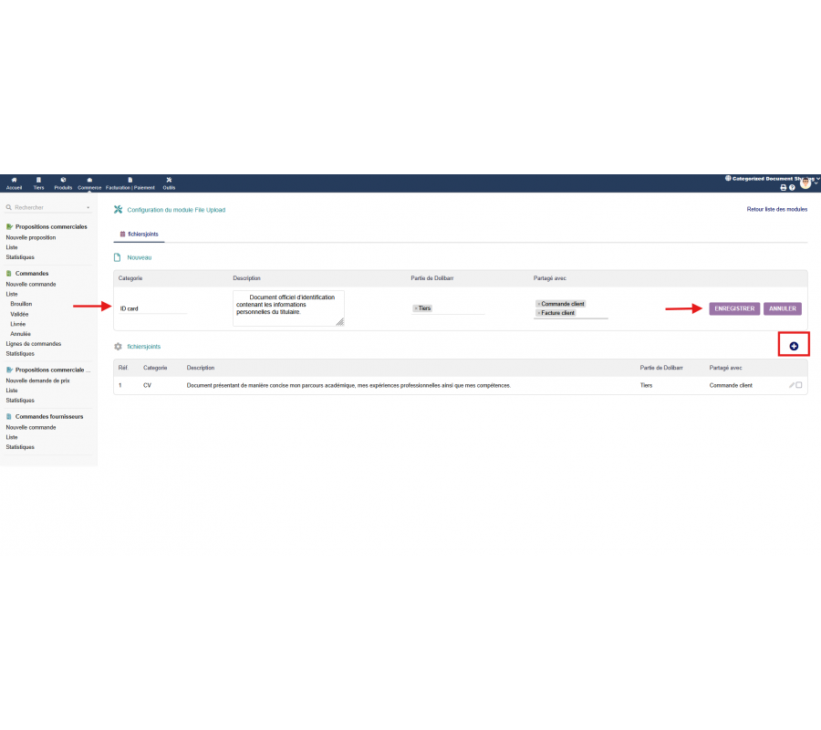This screenshot has width=821, height=730.
Task: Open the Produits menu icon
Action: (x=63, y=182)
